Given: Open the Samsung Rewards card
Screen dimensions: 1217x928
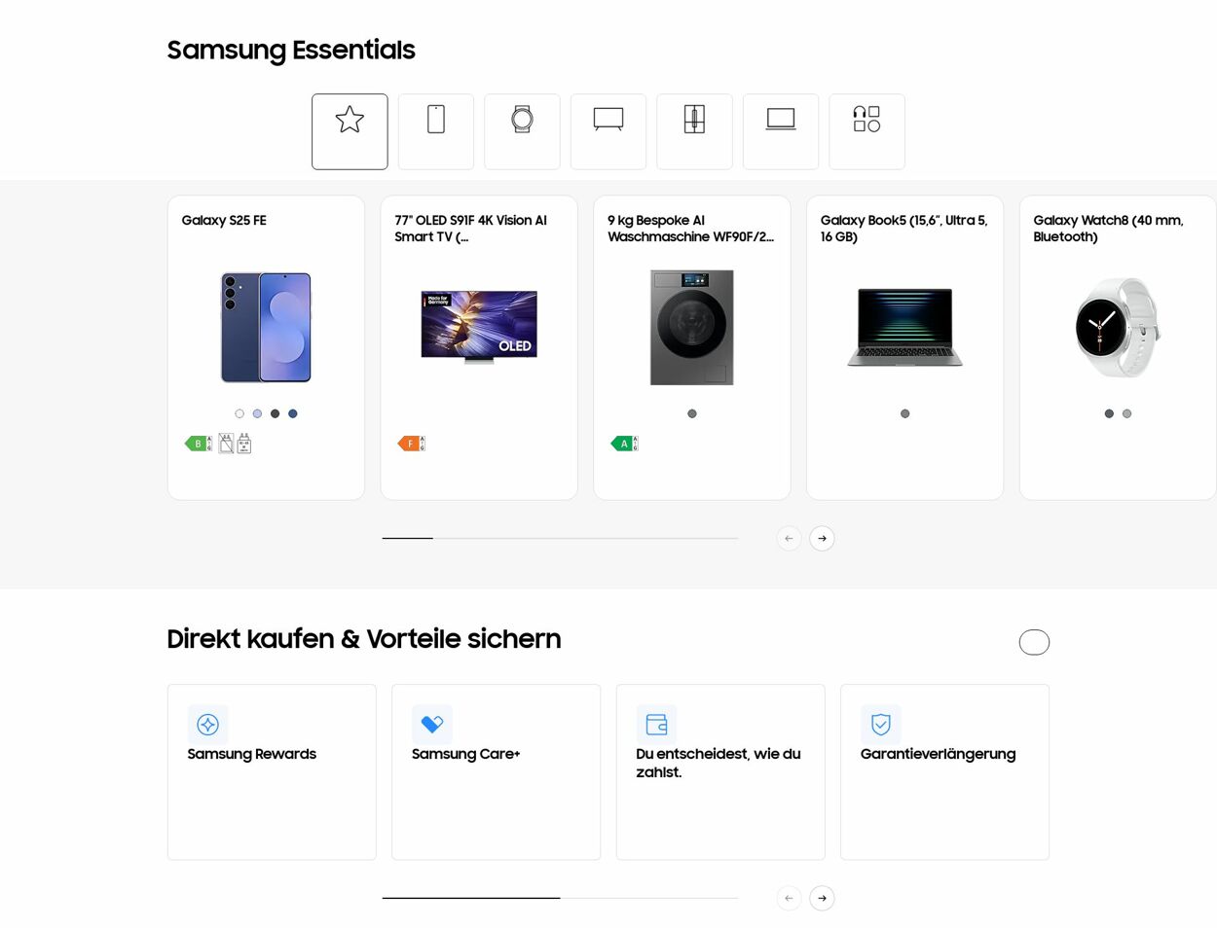Looking at the screenshot, I should (272, 771).
